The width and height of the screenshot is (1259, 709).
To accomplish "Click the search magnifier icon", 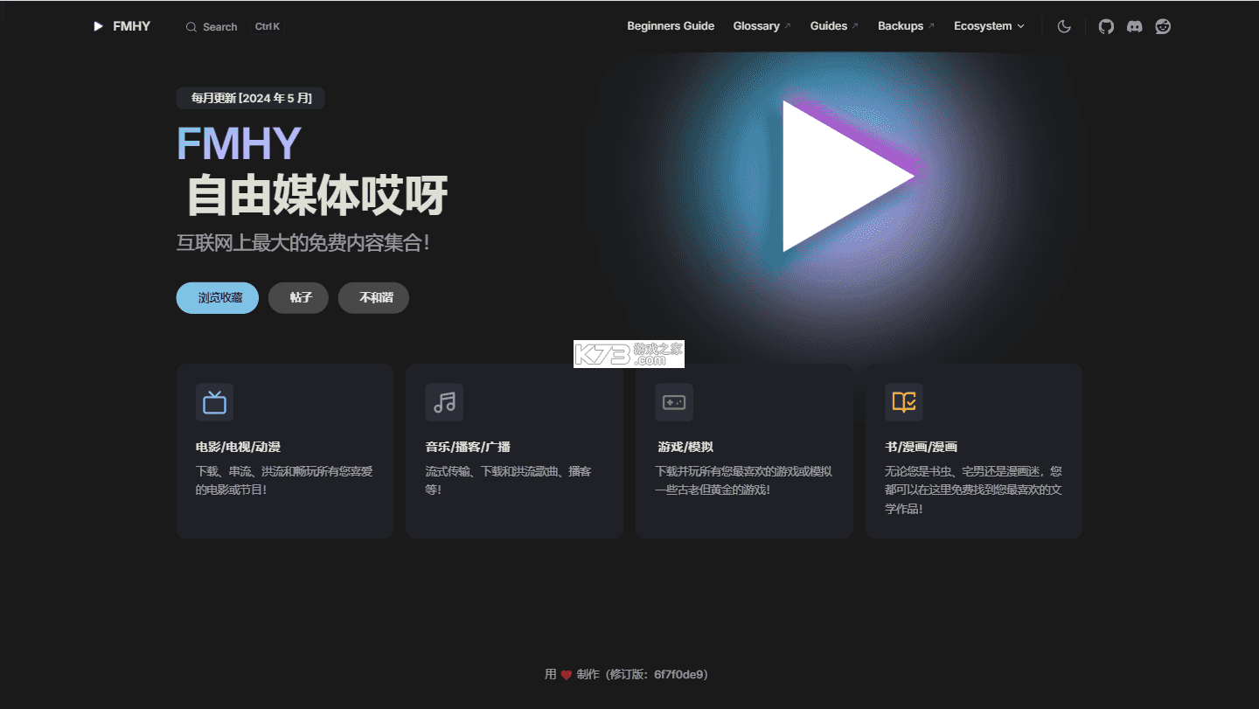I will [x=191, y=27].
